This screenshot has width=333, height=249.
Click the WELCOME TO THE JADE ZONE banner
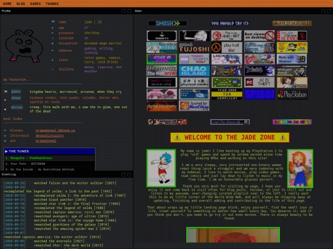coord(230,138)
